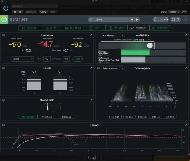Choose the Front High spectrogram view
This screenshot has width=190, height=161.
[114, 117]
